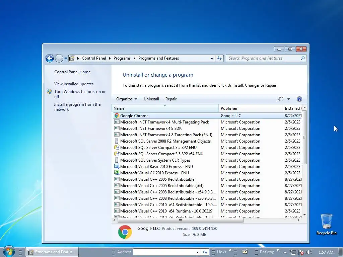Open Install a program from the network
343x257 pixels.
(x=77, y=107)
